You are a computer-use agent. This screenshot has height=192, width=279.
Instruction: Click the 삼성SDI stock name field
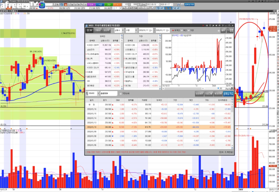click(108, 93)
